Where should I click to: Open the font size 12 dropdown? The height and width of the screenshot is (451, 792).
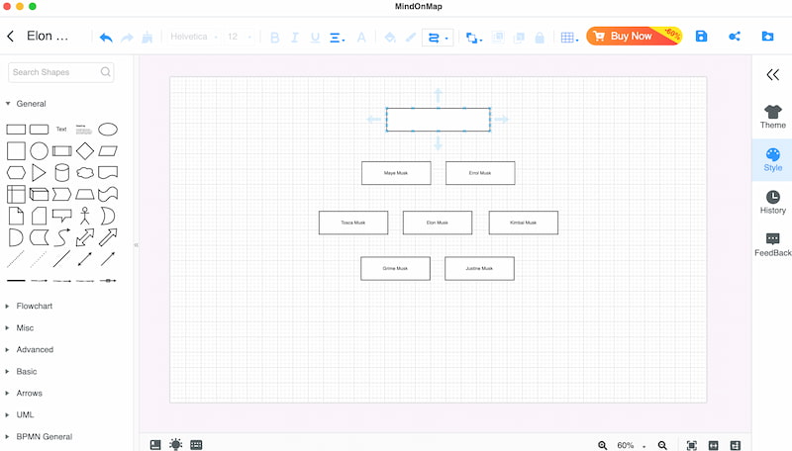pos(240,37)
